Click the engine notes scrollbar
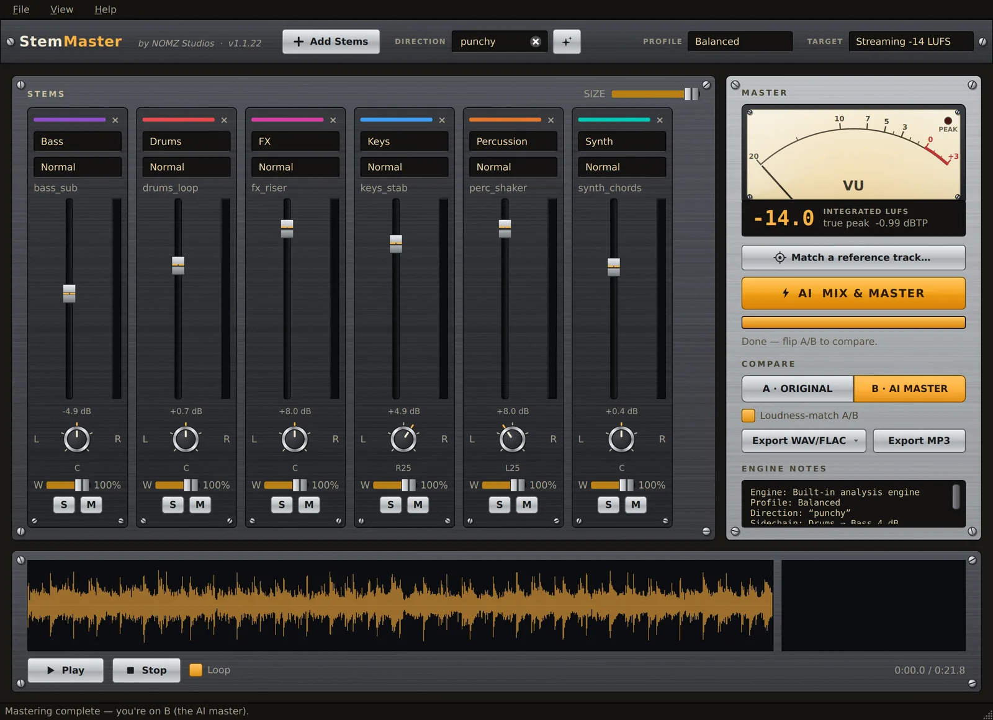Viewport: 993px width, 720px height. point(956,497)
